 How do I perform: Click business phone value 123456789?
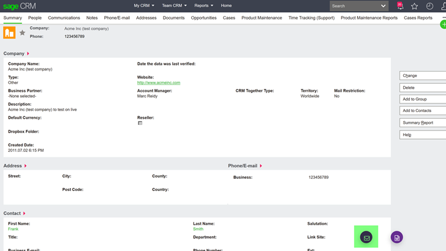(319, 178)
